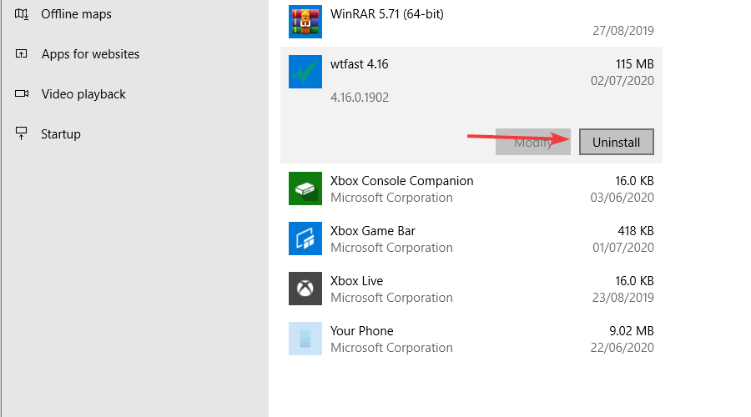Screen dimensions: 751x417
Task: Uninstall wtfast 4.16
Action: [x=617, y=142]
